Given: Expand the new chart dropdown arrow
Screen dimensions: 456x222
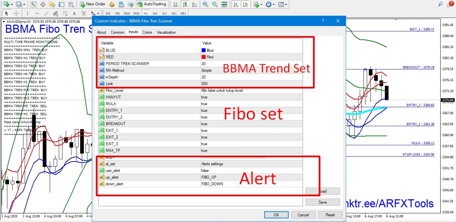Looking at the screenshot, I should (x=12, y=5).
